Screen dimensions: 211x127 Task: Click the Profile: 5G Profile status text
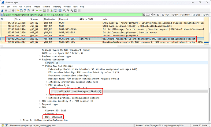point(199,125)
